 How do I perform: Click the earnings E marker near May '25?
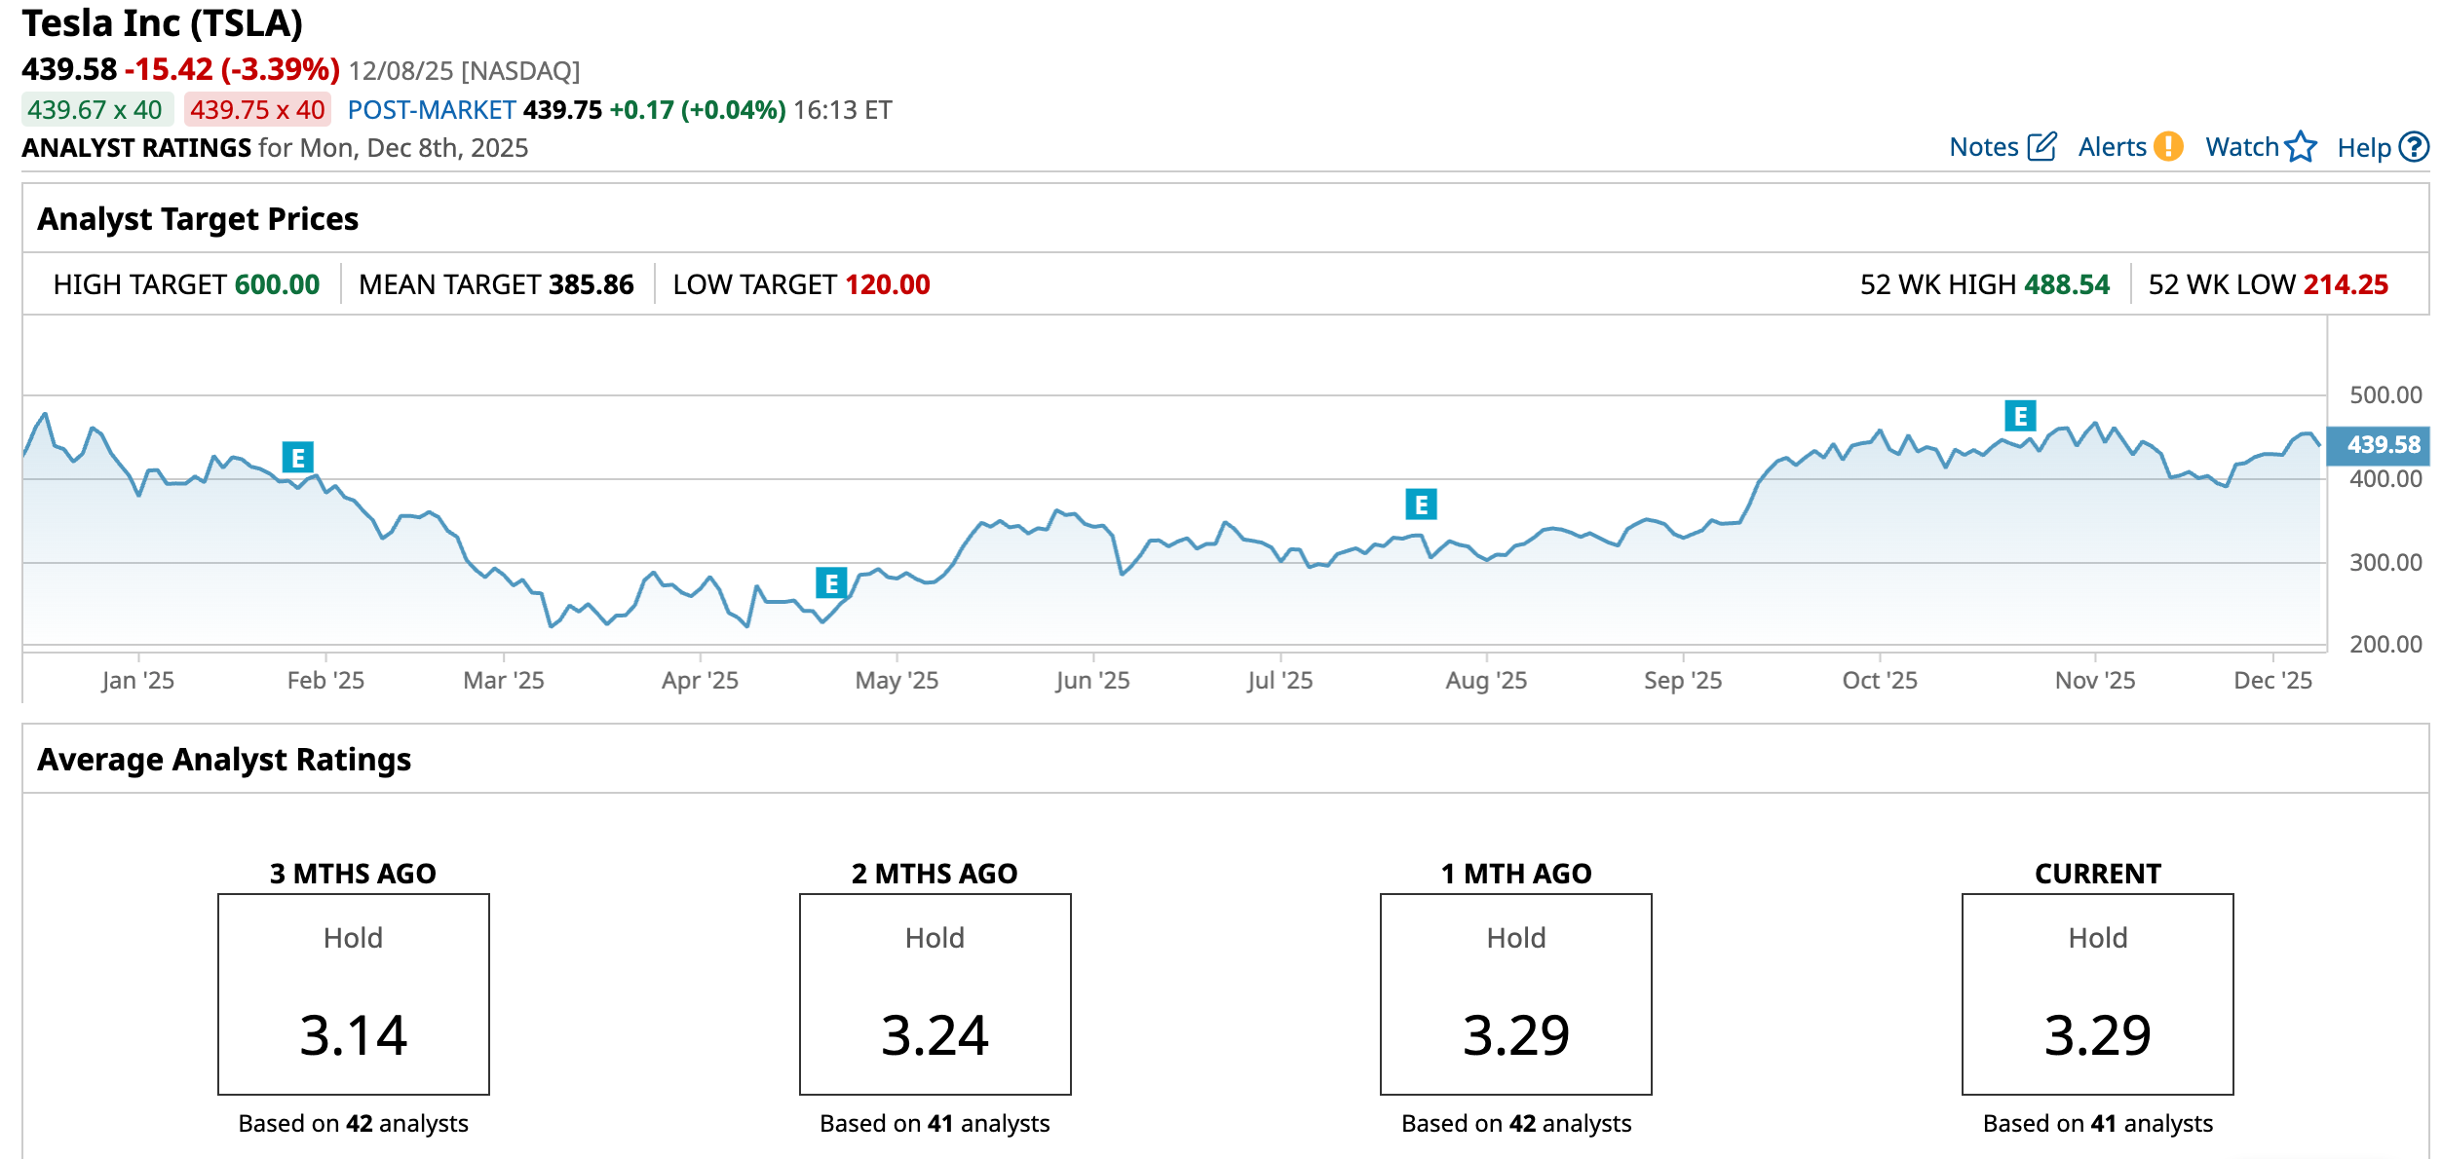[831, 583]
